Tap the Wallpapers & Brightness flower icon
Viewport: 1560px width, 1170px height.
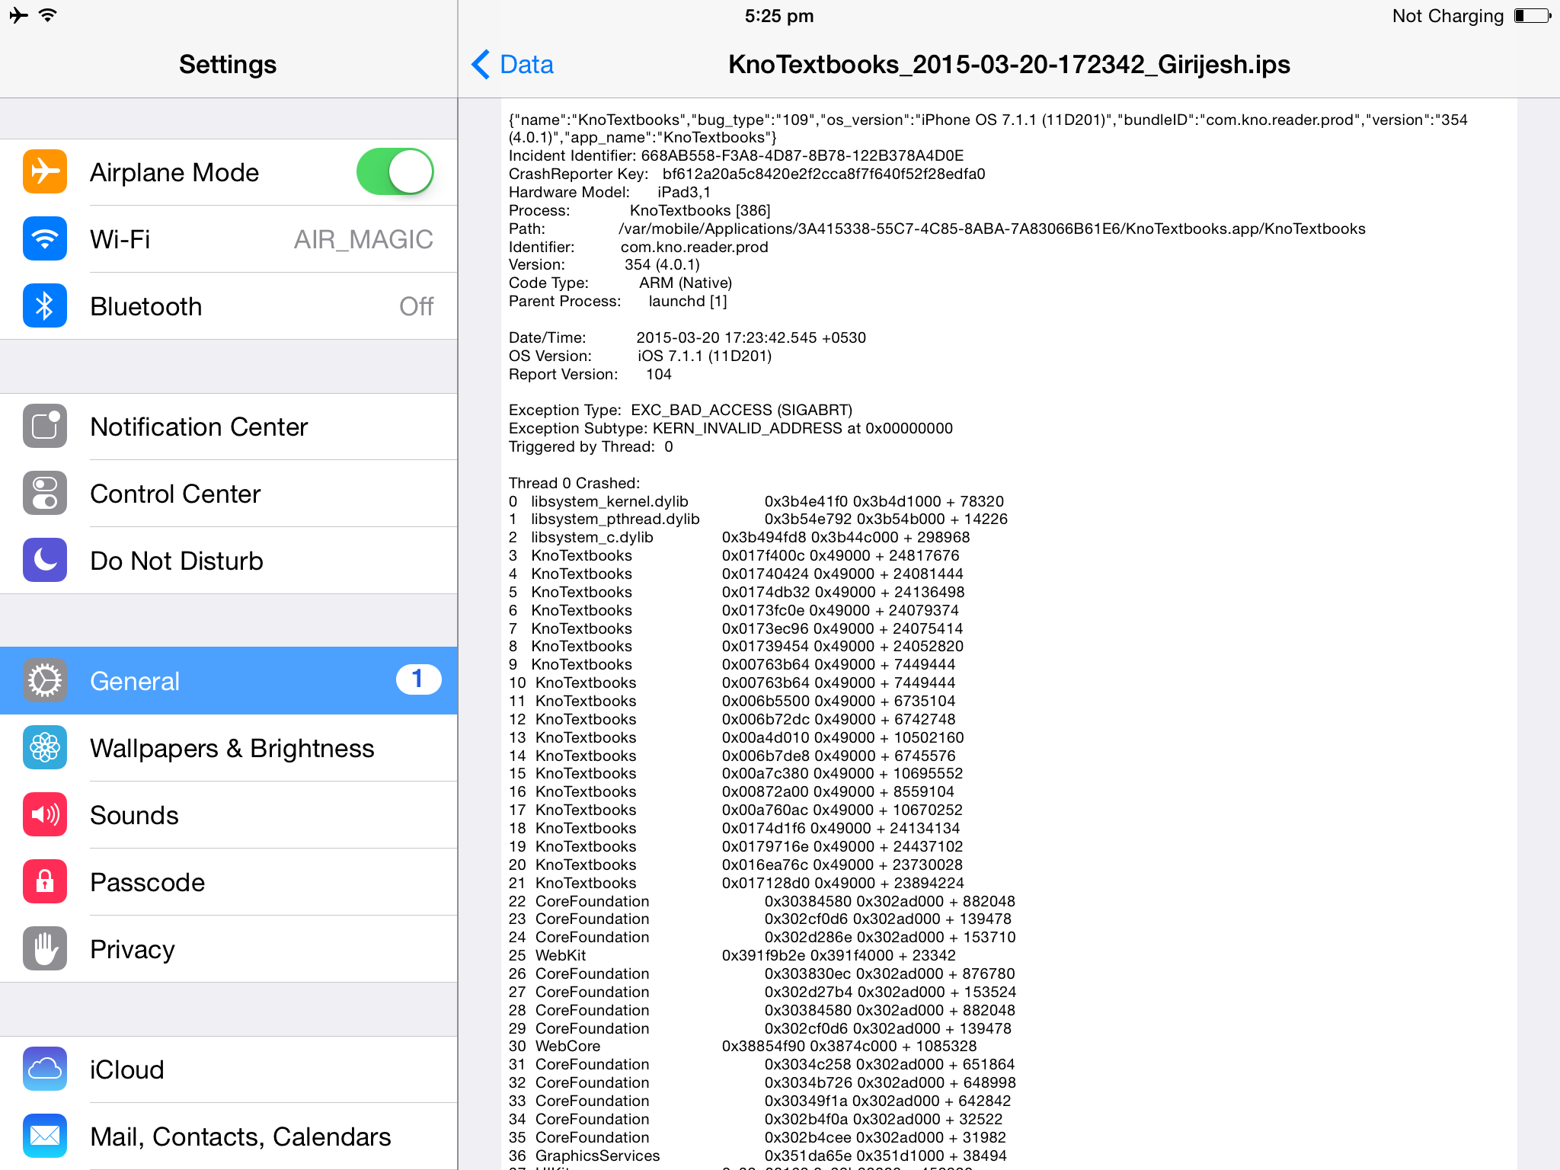click(45, 748)
